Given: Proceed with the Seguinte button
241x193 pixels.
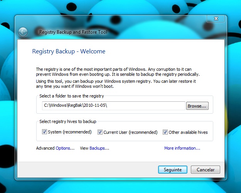Looking at the screenshot, I should [173, 169].
